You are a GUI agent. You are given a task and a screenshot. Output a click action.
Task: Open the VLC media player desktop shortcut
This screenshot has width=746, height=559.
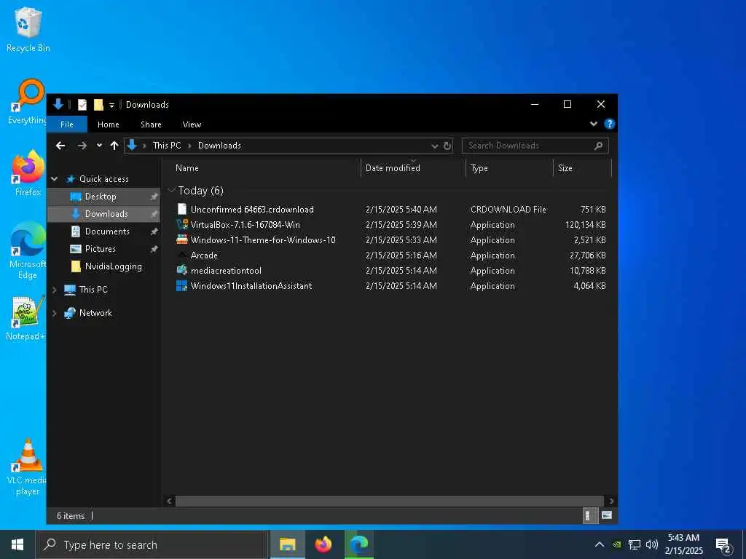pyautogui.click(x=27, y=467)
